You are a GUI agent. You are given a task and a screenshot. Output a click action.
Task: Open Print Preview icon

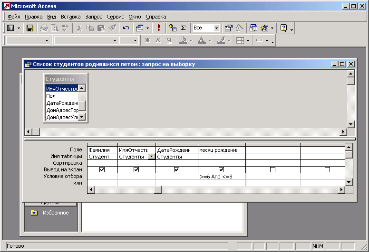55,28
